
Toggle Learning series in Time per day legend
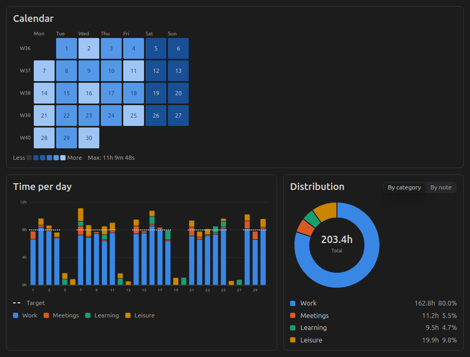[x=102, y=315]
